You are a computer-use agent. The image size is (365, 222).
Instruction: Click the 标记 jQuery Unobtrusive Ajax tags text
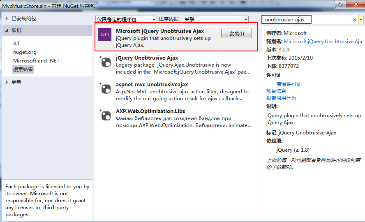click(x=301, y=133)
